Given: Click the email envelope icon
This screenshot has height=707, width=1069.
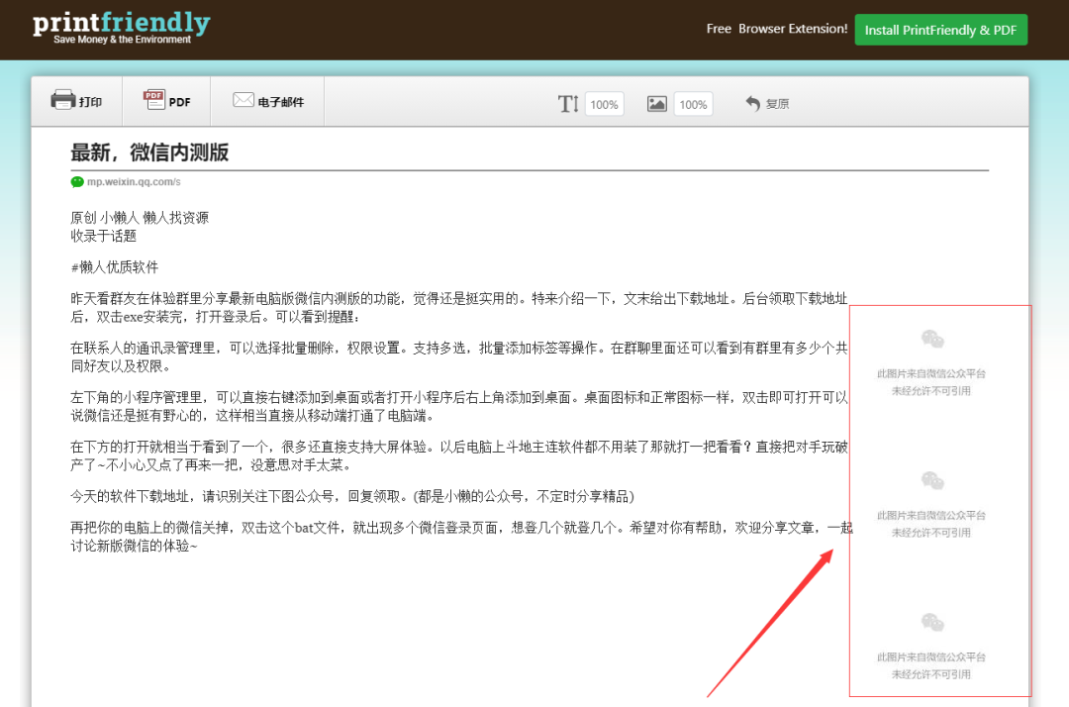Looking at the screenshot, I should [243, 100].
